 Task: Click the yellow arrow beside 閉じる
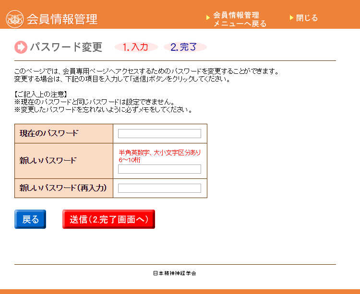tap(291, 18)
